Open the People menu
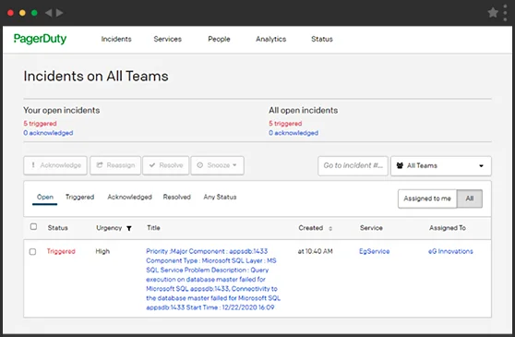 [219, 39]
